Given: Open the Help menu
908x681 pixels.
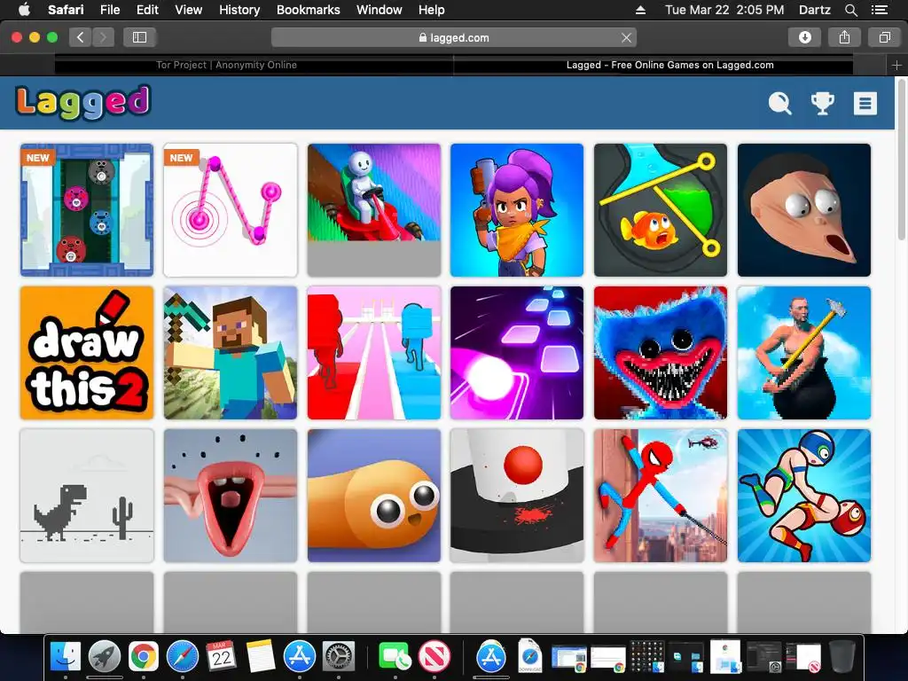Looking at the screenshot, I should pyautogui.click(x=432, y=10).
